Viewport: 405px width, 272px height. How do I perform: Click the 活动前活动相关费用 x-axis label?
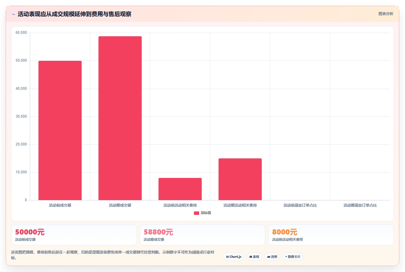click(180, 205)
